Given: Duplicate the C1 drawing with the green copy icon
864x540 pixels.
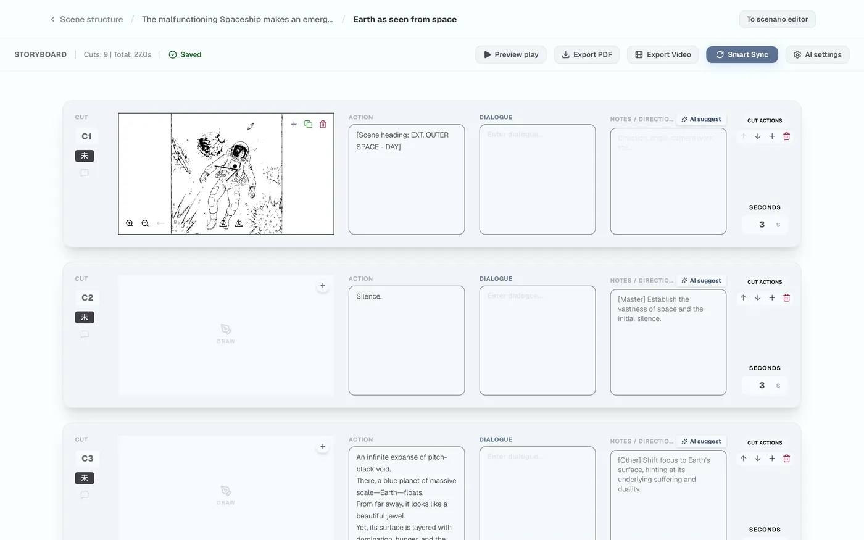Looking at the screenshot, I should click(308, 124).
